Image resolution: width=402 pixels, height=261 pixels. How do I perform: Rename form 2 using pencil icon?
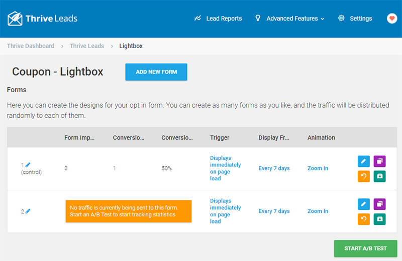point(28,211)
